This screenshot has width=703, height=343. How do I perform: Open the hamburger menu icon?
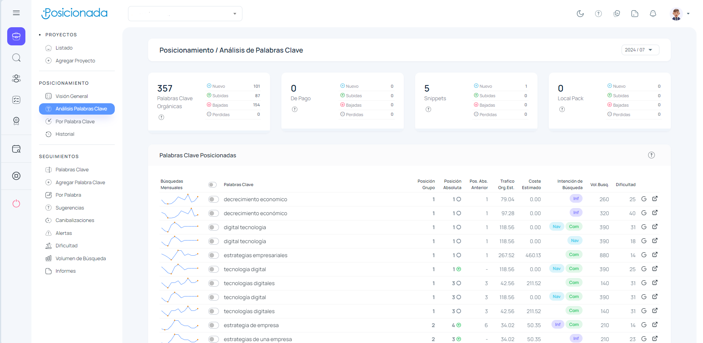coord(16,13)
